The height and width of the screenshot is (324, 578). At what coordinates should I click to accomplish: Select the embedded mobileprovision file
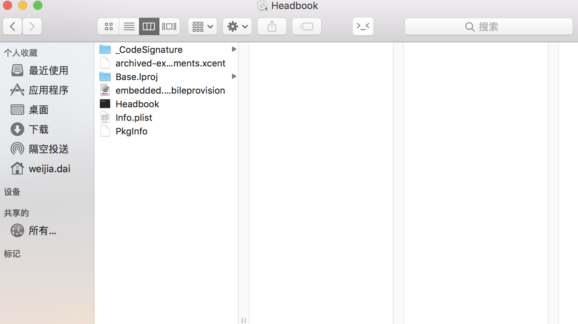click(170, 91)
